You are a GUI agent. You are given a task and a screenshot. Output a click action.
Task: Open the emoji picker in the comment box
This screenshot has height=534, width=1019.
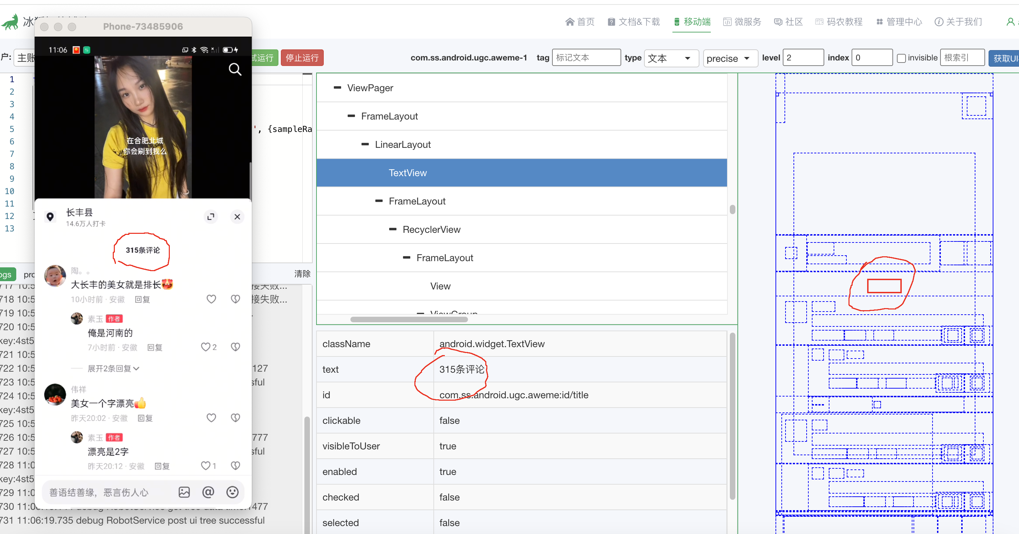[232, 492]
